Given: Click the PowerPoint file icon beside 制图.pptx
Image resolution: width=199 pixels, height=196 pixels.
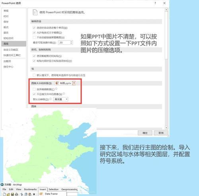Looking at the screenshot, I should click(x=57, y=83).
